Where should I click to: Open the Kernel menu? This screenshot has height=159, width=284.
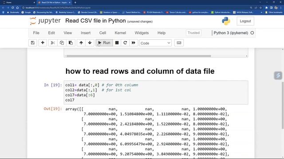coord(120,33)
